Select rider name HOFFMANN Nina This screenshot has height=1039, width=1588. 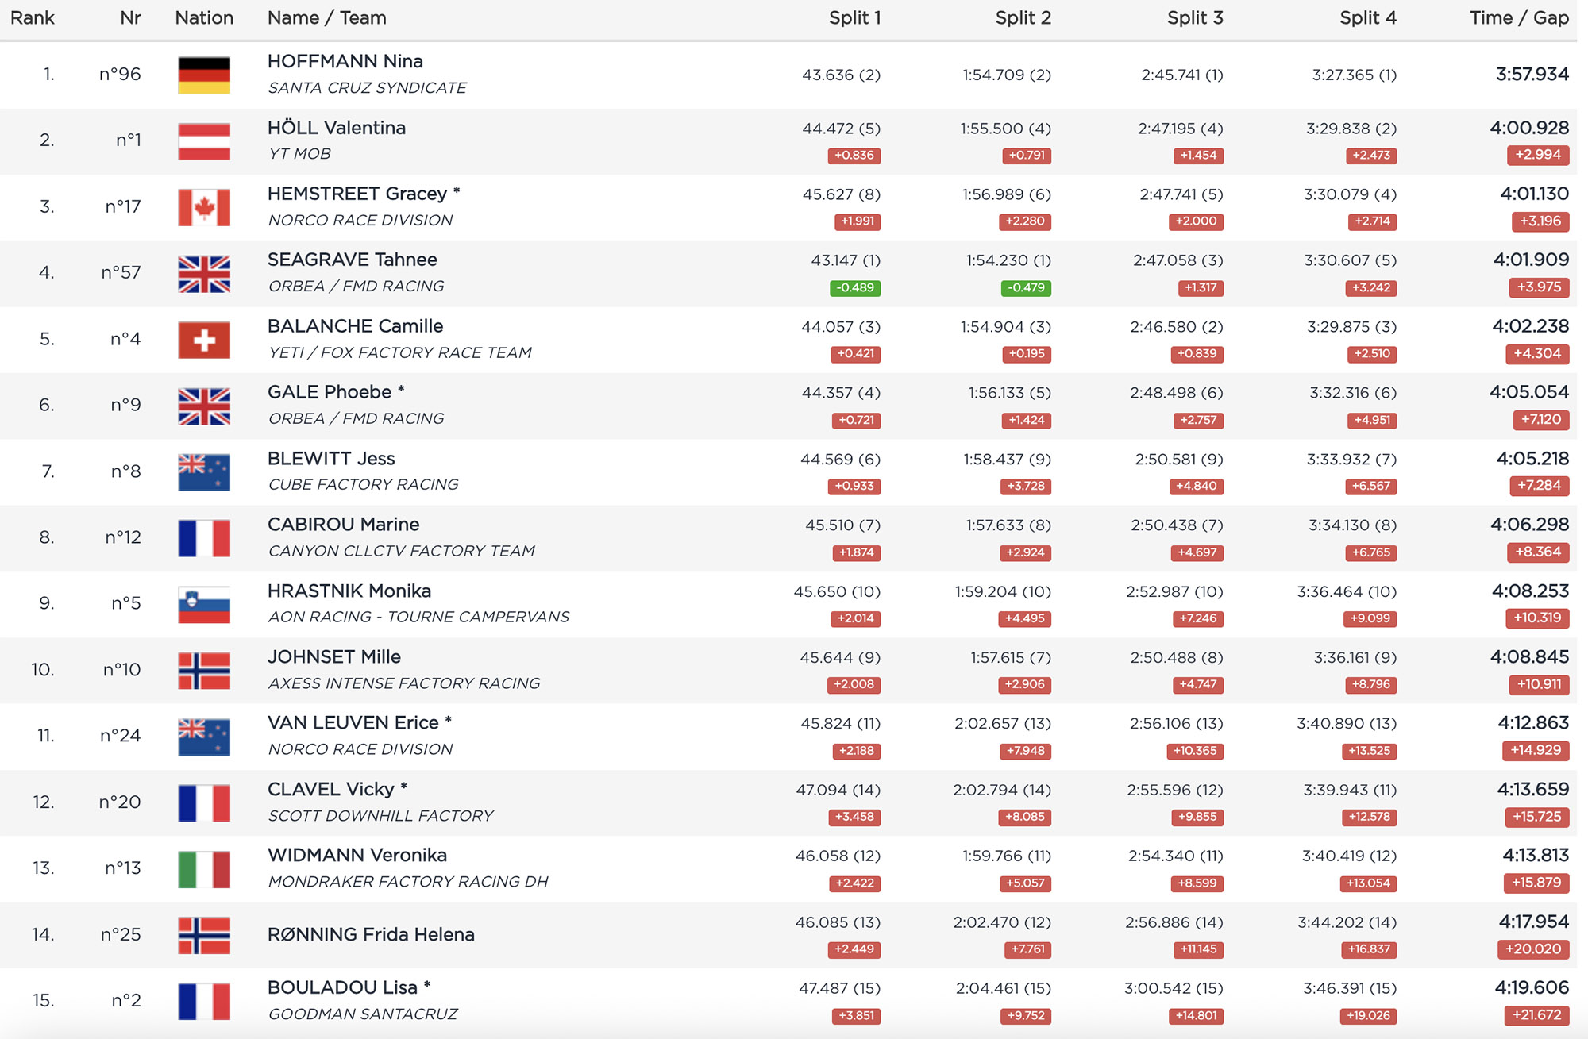point(345,61)
